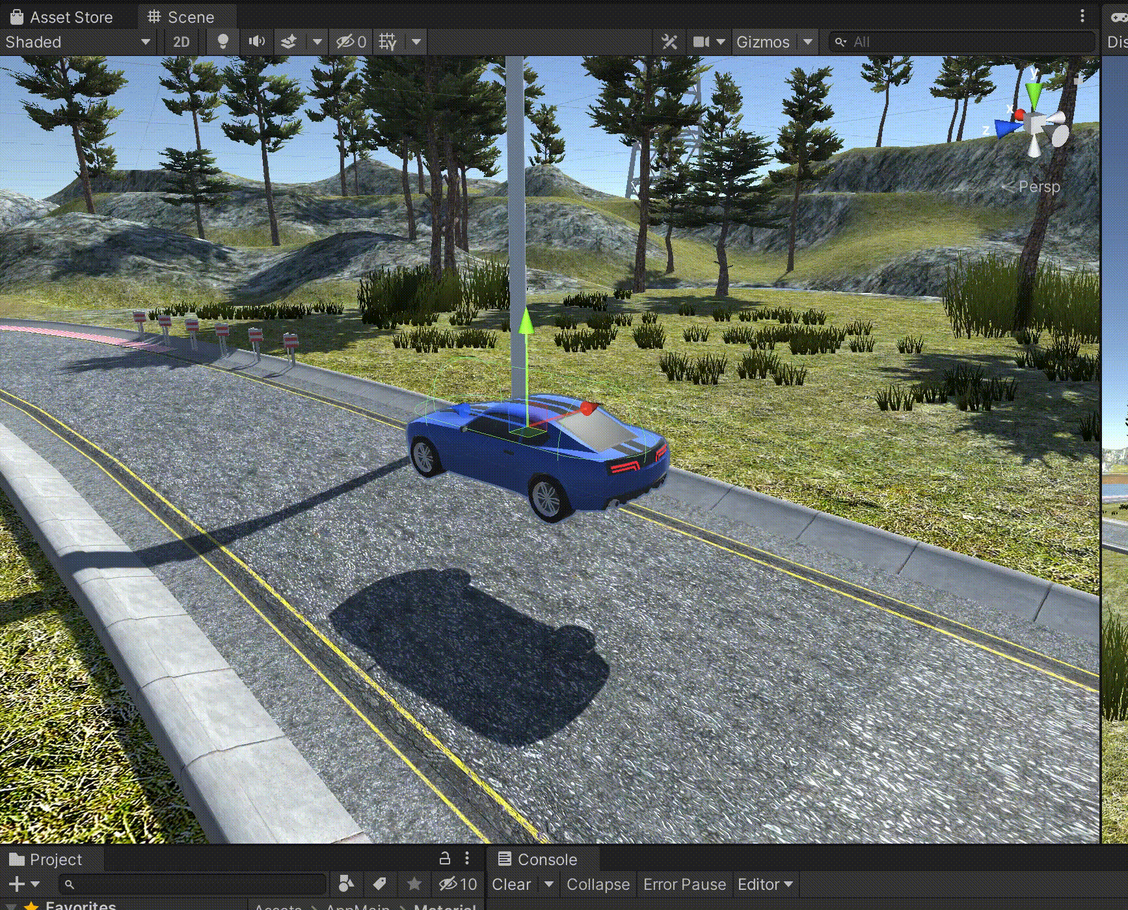This screenshot has height=910, width=1128.
Task: Click the center cube of the orientation gizmo
Action: pyautogui.click(x=1035, y=122)
